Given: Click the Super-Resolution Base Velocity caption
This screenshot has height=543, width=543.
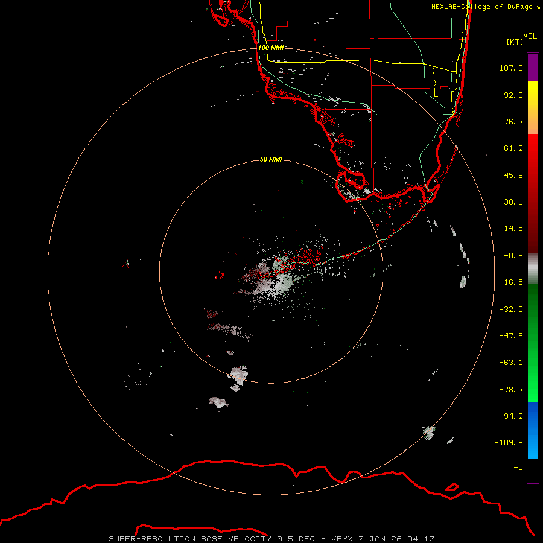Looking at the screenshot, I should pos(271,539).
